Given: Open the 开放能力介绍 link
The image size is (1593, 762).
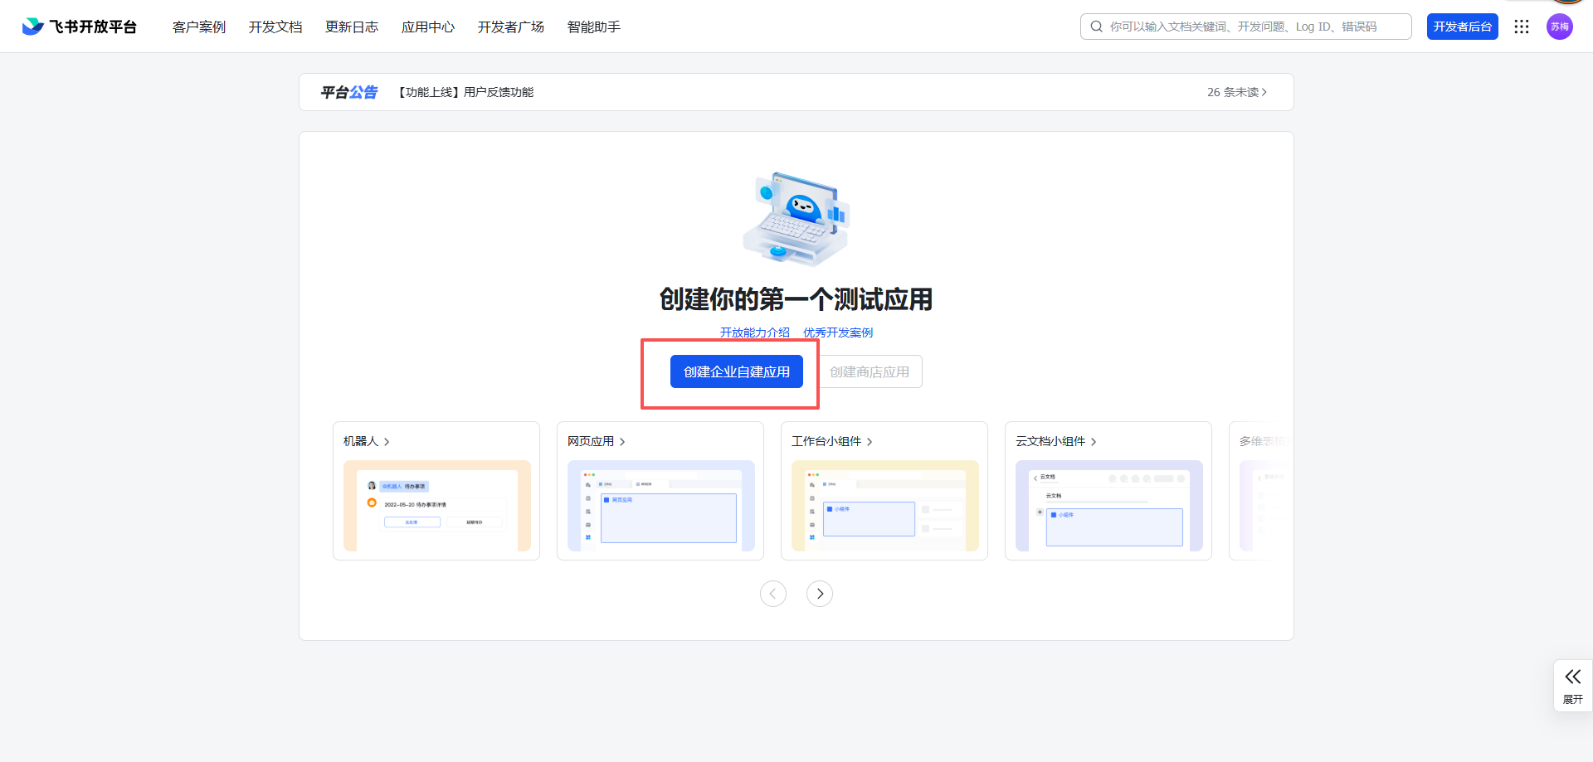Looking at the screenshot, I should pyautogui.click(x=754, y=332).
